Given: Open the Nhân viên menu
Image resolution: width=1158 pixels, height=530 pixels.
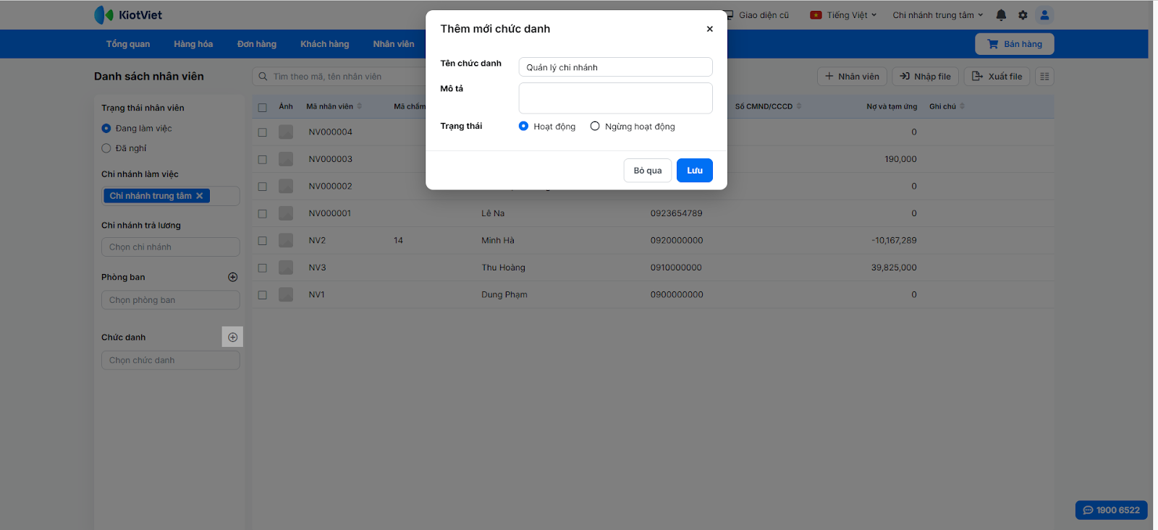Looking at the screenshot, I should click(x=394, y=44).
